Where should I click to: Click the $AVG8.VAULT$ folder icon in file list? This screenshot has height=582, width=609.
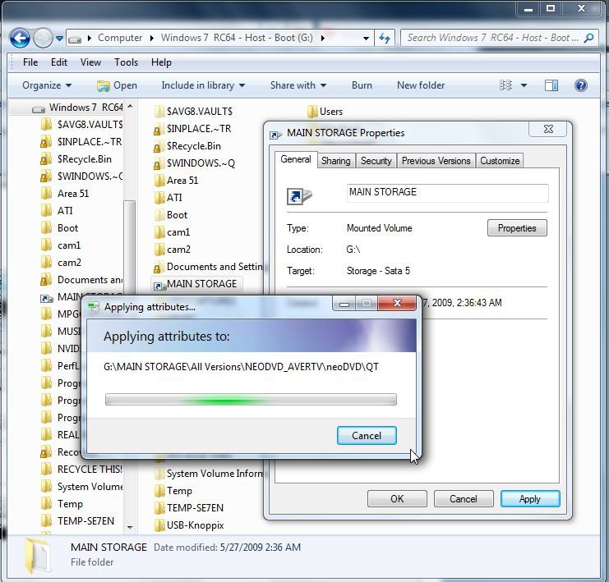pyautogui.click(x=159, y=112)
